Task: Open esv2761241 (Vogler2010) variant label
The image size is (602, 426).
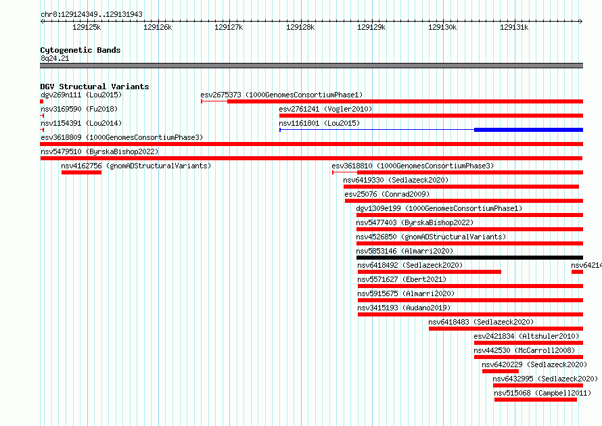Action: 325,109
